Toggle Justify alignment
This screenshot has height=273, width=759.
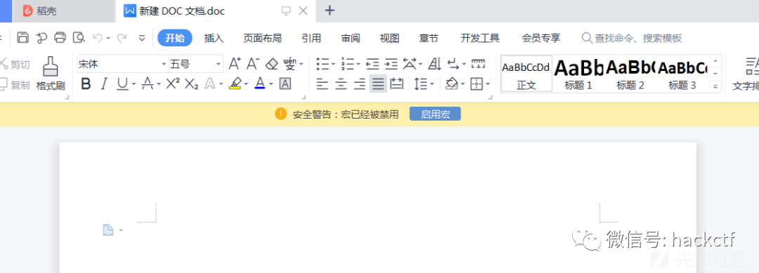tap(378, 84)
